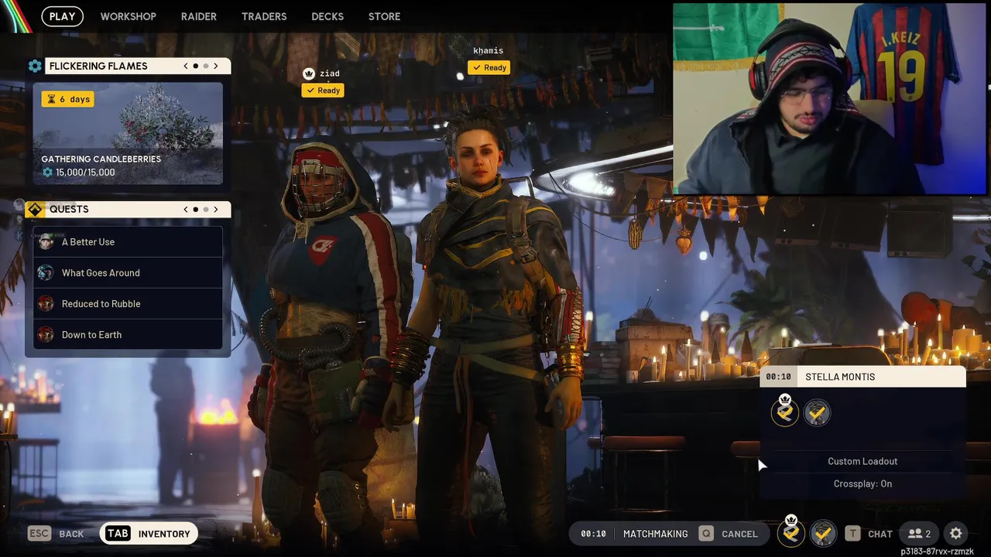Click leader avatar in Stella Montis panel
The height and width of the screenshot is (557, 991).
[x=785, y=412]
